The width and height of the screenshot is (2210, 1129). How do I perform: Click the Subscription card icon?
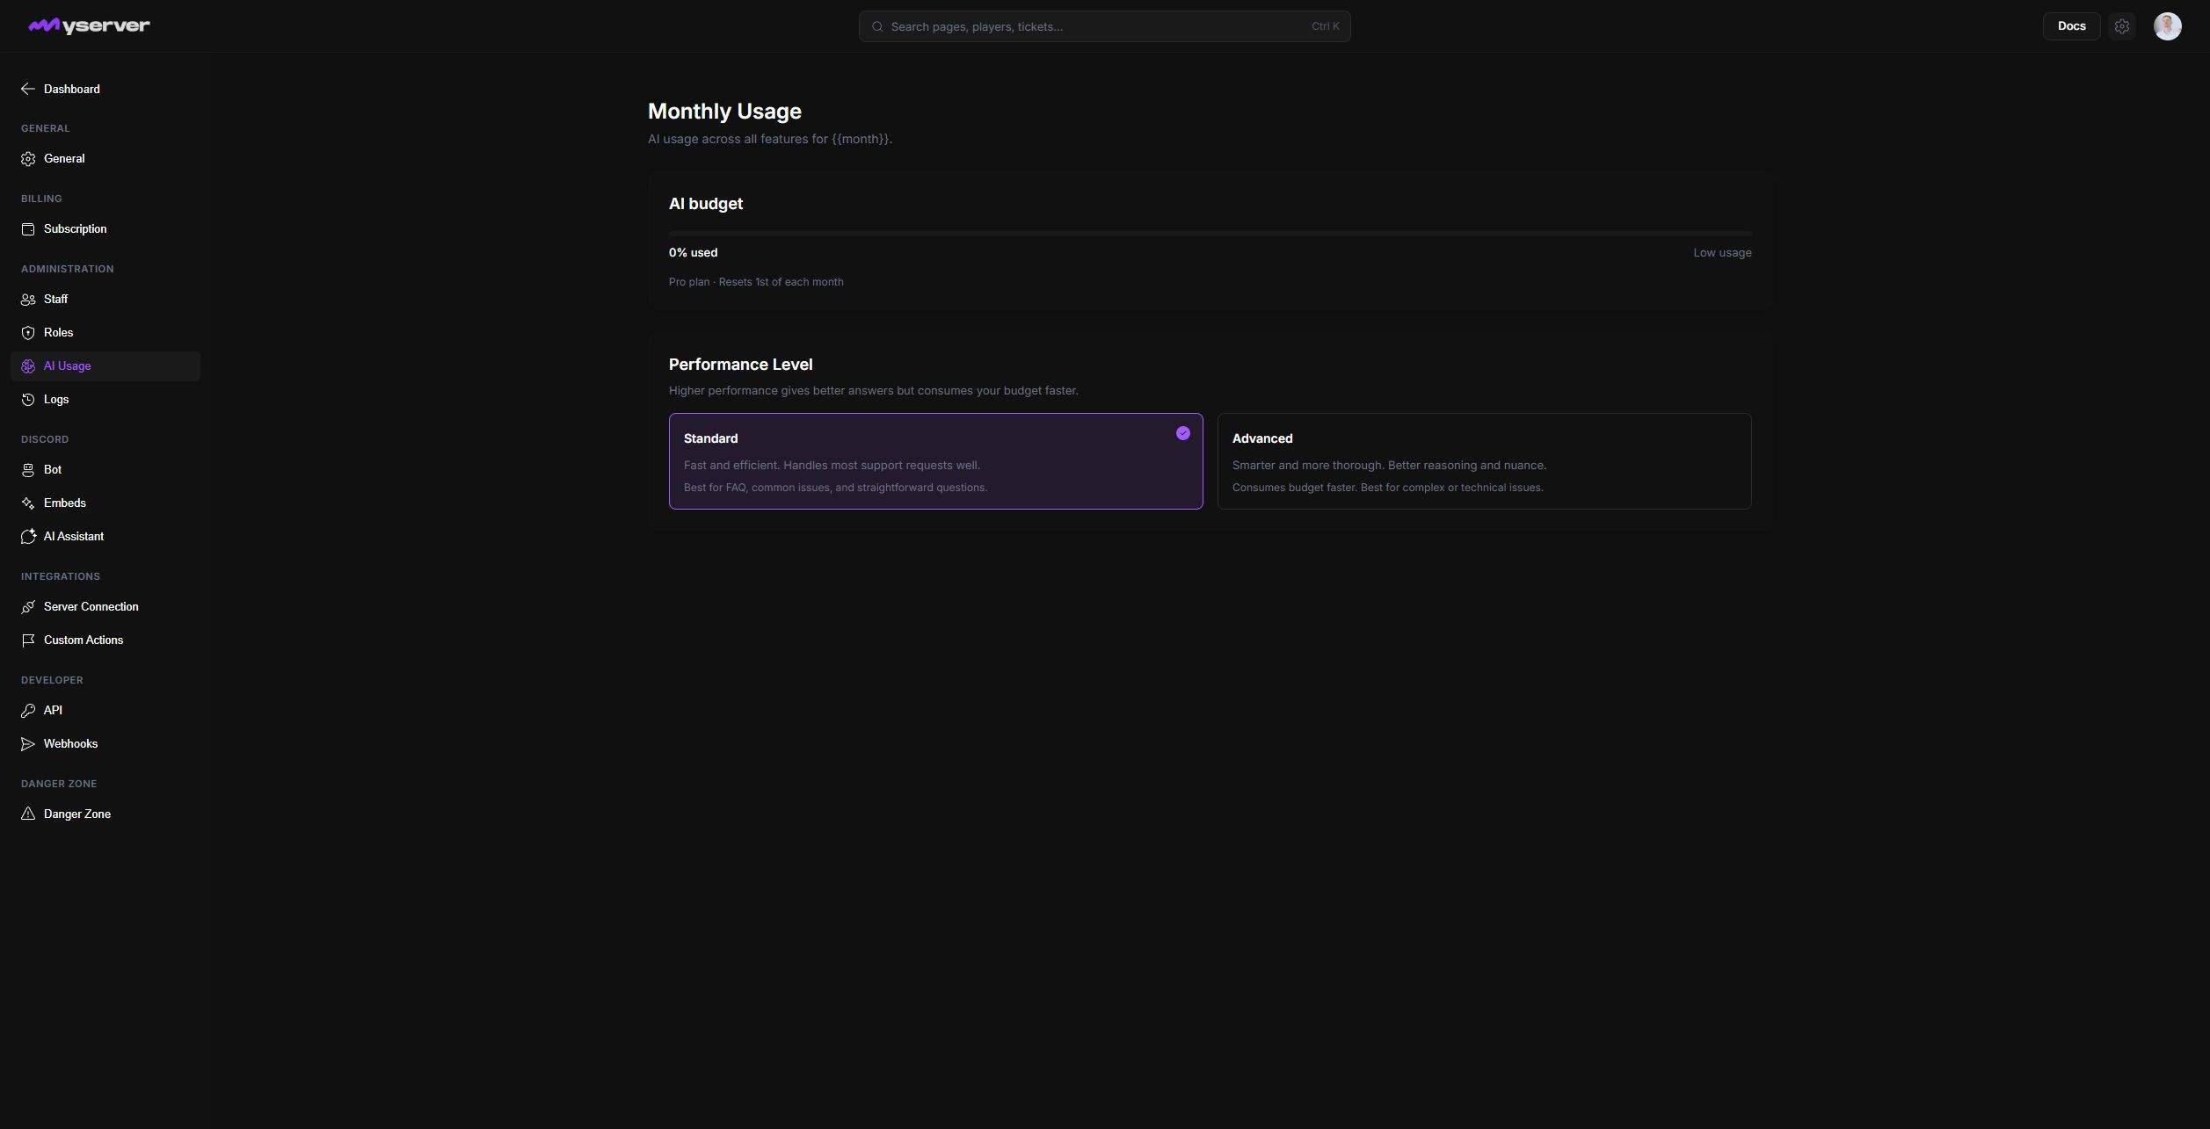28,229
